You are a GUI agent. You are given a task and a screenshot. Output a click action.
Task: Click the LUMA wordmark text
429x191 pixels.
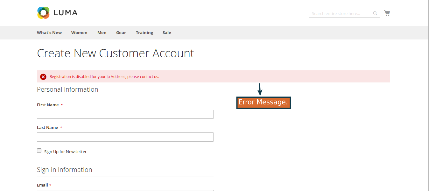(x=66, y=13)
